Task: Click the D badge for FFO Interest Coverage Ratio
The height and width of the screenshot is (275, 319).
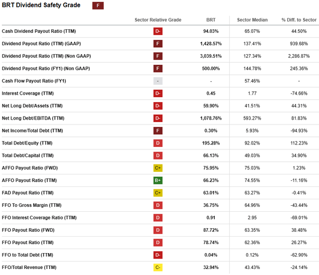Action: coord(158,217)
